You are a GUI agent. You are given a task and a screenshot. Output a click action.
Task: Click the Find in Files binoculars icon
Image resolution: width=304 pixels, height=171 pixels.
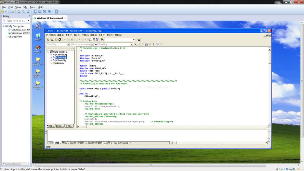(102, 40)
